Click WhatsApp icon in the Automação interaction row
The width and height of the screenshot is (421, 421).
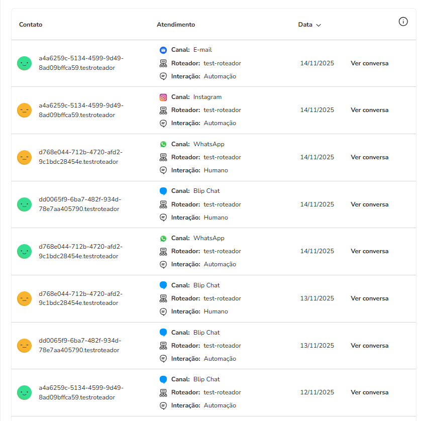pyautogui.click(x=163, y=239)
